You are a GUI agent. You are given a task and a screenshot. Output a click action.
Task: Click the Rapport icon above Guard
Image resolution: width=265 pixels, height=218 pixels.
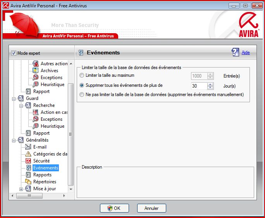28,91
